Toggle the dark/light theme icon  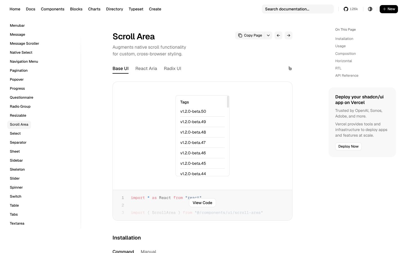pyautogui.click(x=370, y=9)
